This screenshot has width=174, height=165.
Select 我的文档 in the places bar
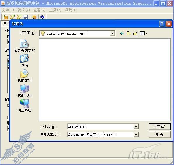24,76
